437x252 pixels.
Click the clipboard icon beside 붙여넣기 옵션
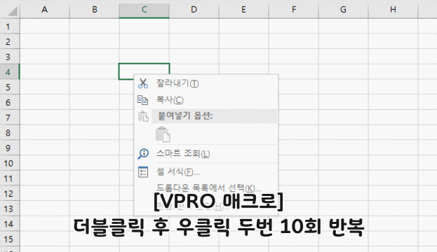[x=143, y=116]
